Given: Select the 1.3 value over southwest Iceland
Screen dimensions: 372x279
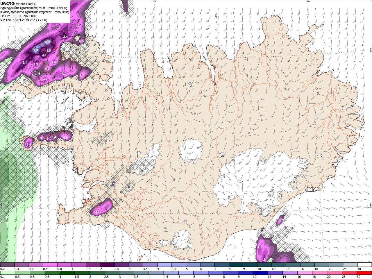Looking at the screenshot, I should [107, 207].
